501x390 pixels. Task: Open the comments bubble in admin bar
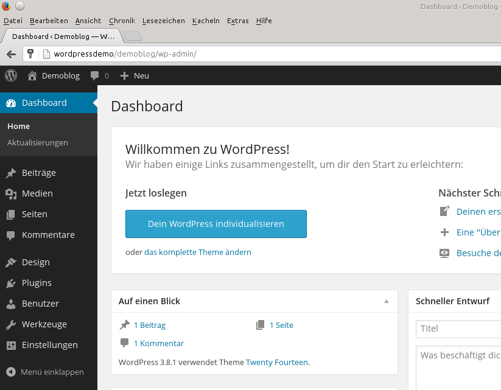94,75
